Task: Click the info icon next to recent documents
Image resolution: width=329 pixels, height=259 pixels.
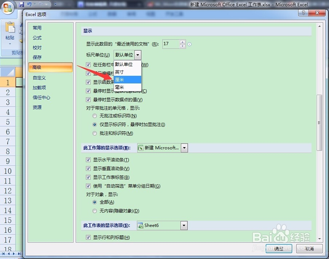Action: pyautogui.click(x=190, y=44)
